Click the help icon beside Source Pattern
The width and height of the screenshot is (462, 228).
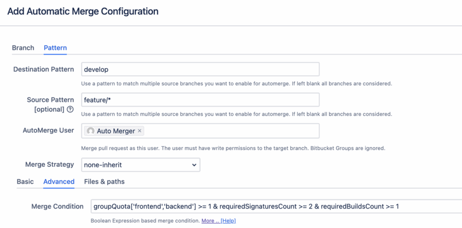click(70, 109)
